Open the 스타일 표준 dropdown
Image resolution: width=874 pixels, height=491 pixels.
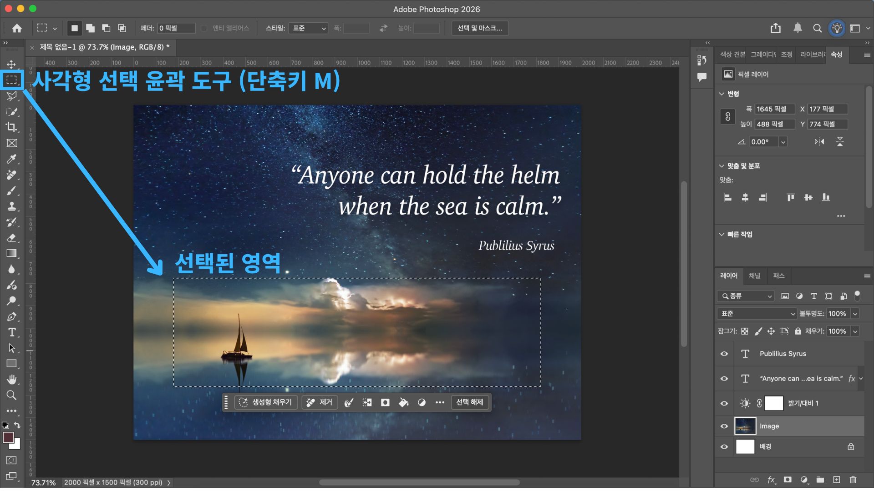309,28
